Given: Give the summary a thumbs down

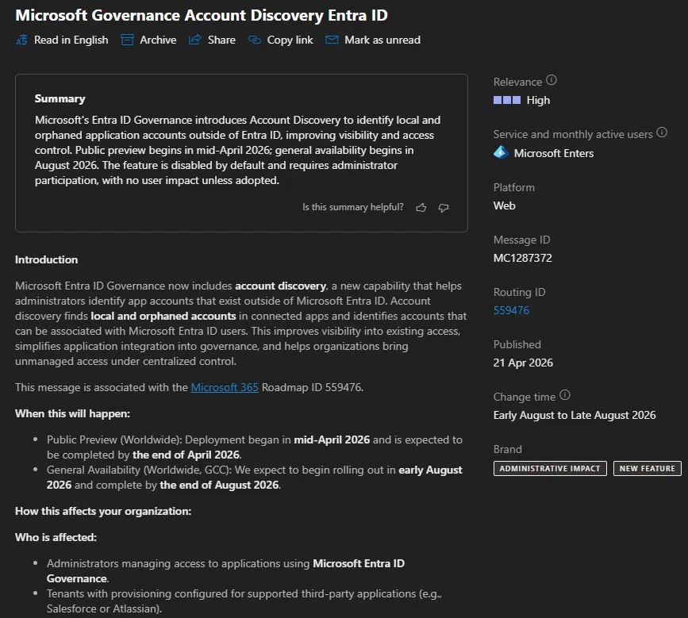Looking at the screenshot, I should point(444,208).
